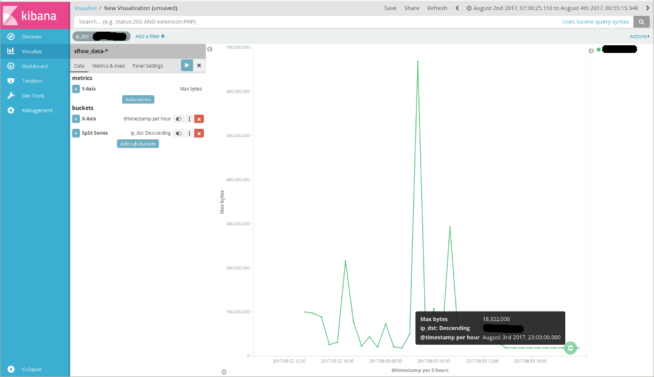
Task: Open the Timelion sidebar icon
Action: (11, 81)
